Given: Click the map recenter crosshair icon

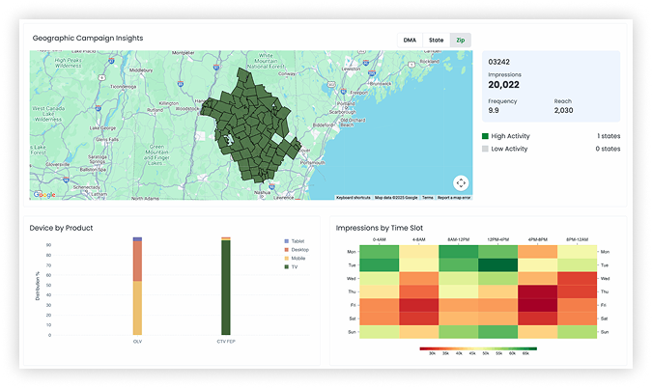Looking at the screenshot, I should 461,182.
